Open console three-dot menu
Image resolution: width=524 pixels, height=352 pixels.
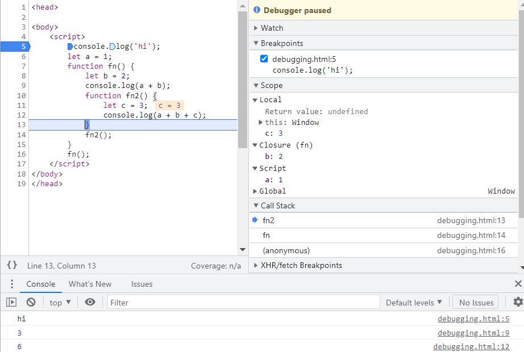point(12,284)
